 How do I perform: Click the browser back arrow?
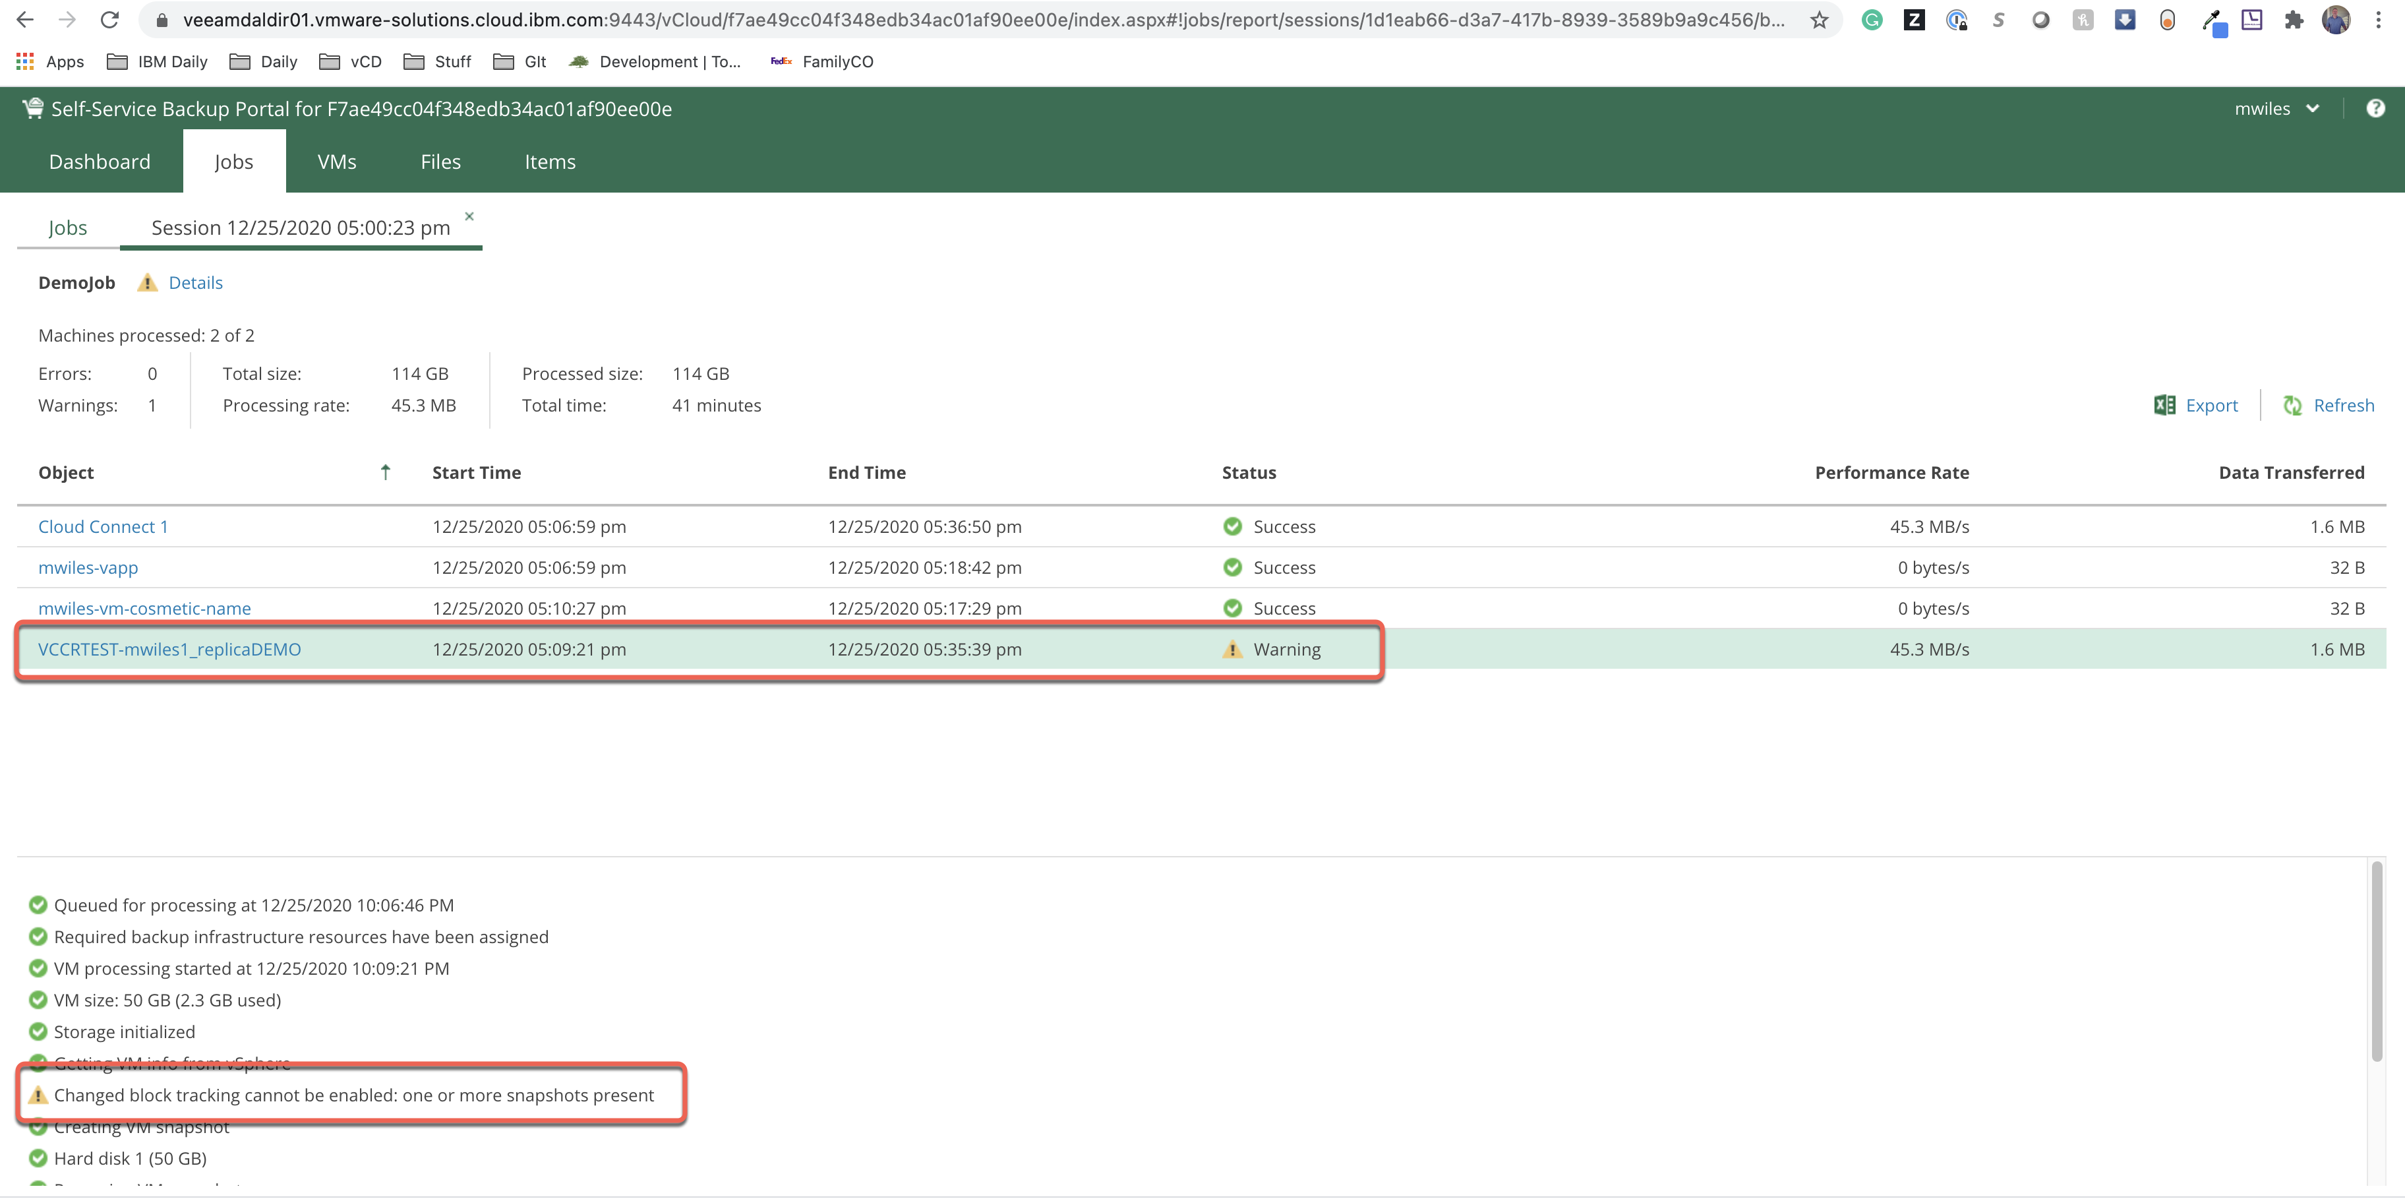25,20
